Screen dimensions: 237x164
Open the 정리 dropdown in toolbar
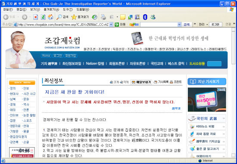(x=203, y=25)
